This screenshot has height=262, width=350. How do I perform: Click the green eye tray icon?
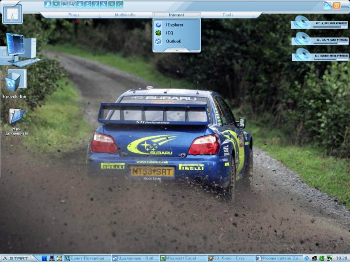(329, 258)
